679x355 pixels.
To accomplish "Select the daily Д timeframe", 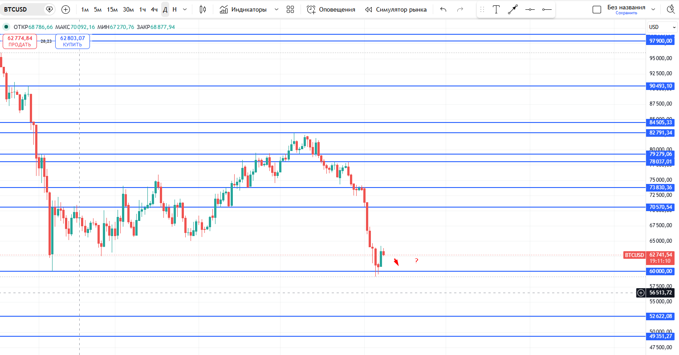I will point(165,9).
